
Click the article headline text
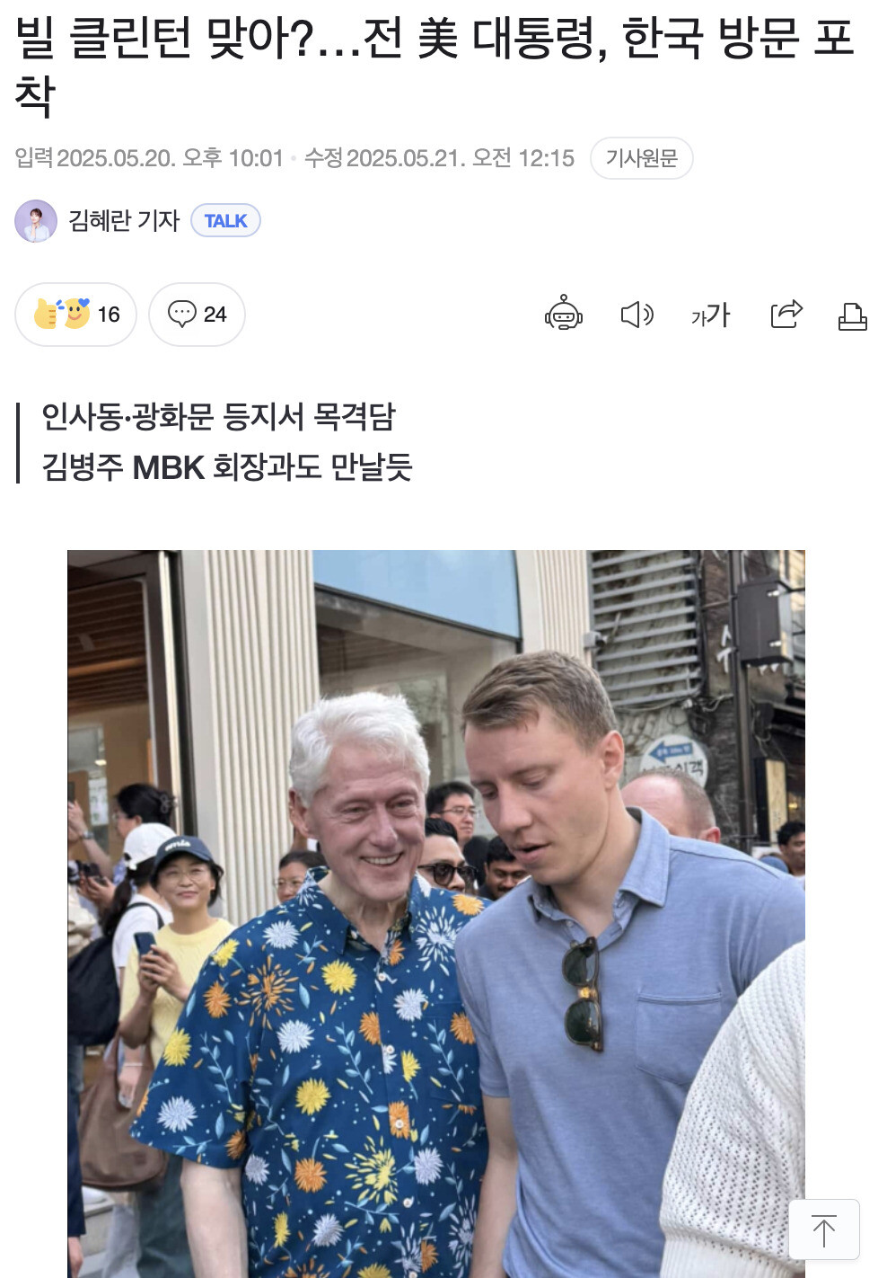pyautogui.click(x=435, y=66)
